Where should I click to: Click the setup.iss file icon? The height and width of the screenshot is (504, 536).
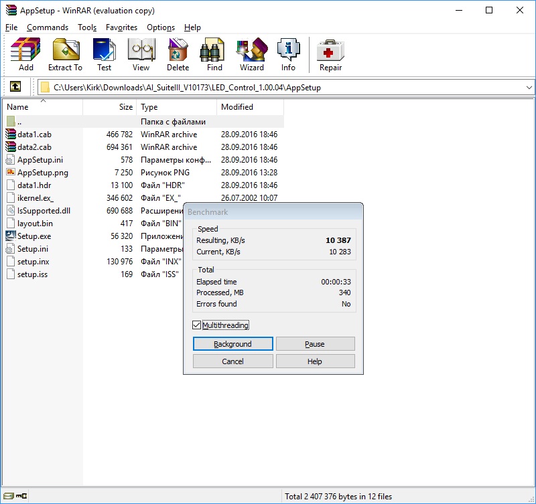pyautogui.click(x=11, y=274)
